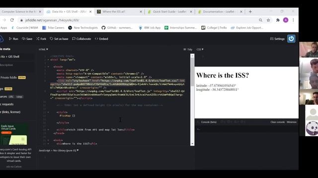Reload the page
318x178 pixels.
pos(12,20)
